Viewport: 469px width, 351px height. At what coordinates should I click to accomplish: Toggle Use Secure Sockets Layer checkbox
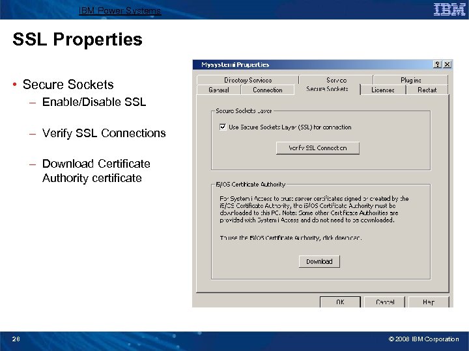tap(223, 127)
